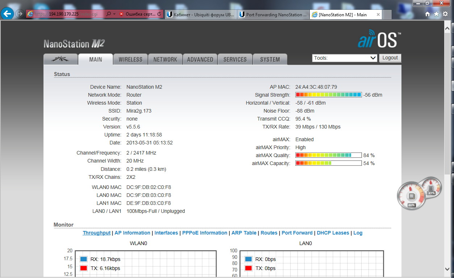Click the Noise Floor value -88 dBm
The width and height of the screenshot is (454, 278).
tap(305, 111)
